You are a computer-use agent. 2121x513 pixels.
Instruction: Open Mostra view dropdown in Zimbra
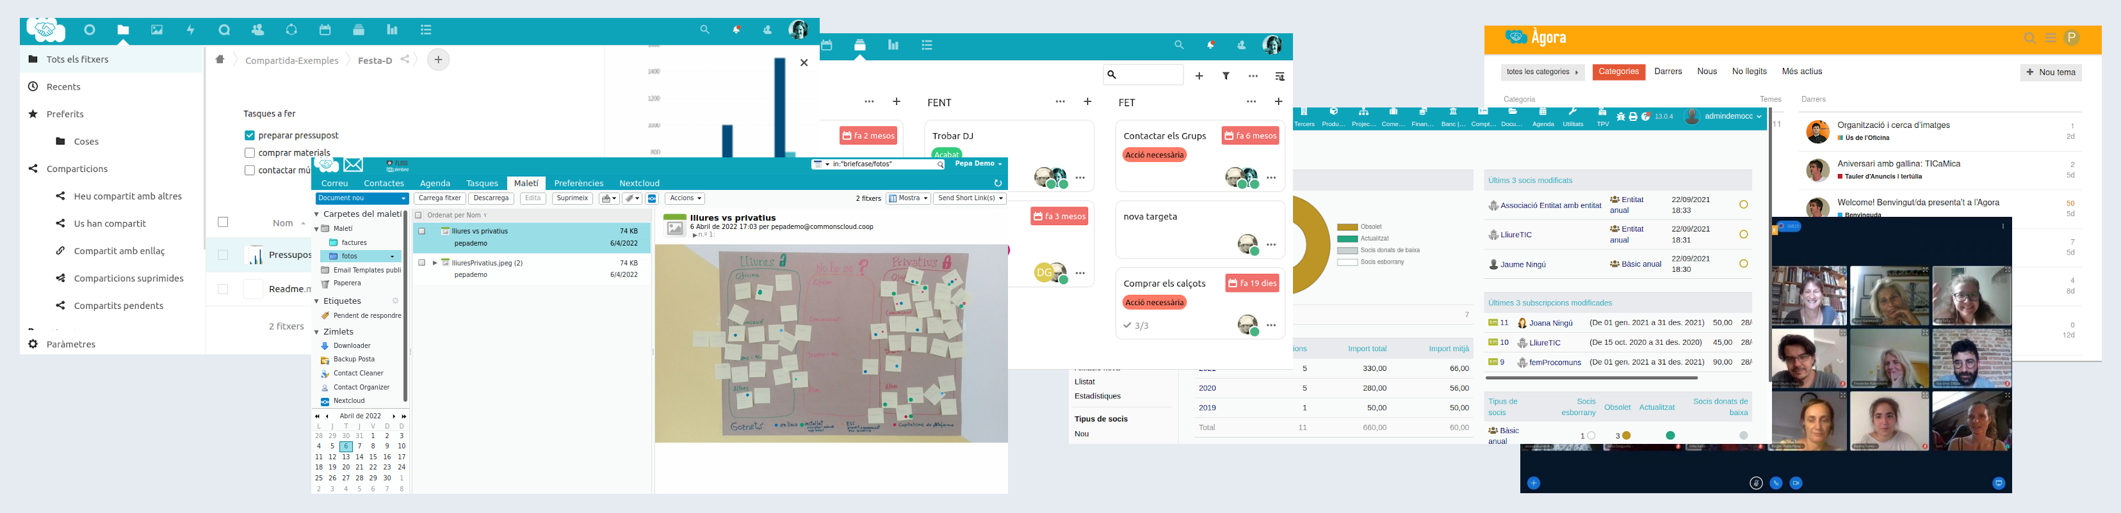point(908,198)
